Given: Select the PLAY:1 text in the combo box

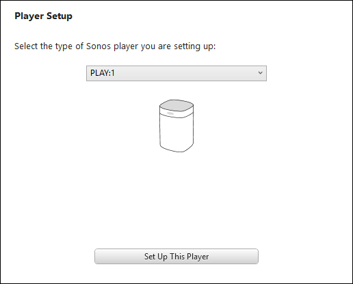Looking at the screenshot, I should (103, 73).
